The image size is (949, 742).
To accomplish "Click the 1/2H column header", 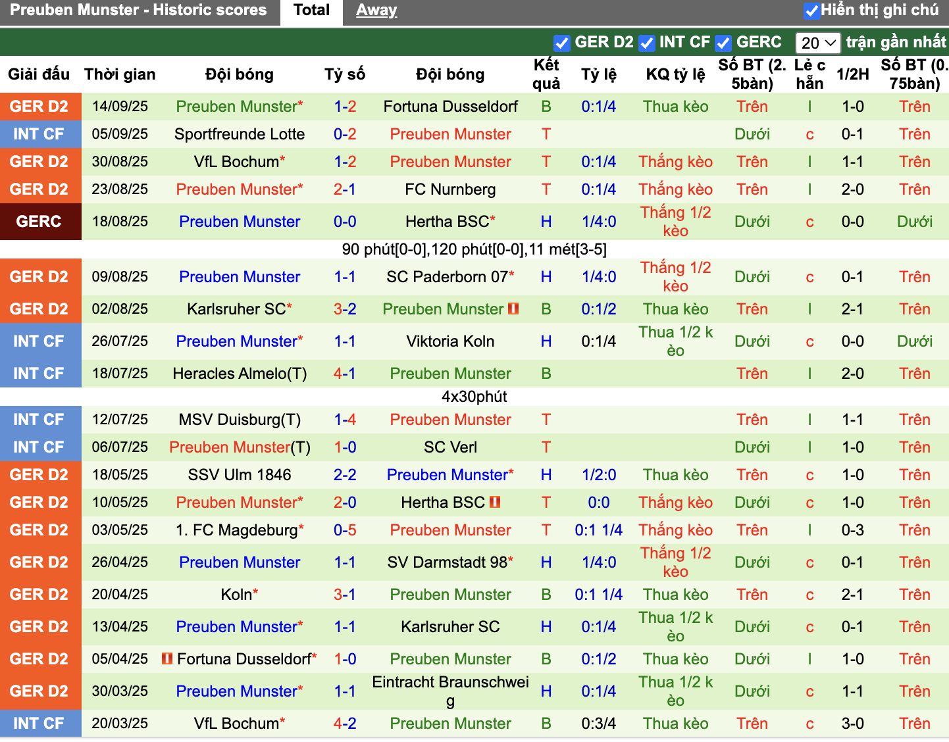I will click(853, 74).
